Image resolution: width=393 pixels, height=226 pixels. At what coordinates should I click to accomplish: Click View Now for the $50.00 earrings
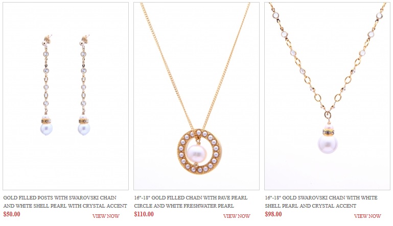(106, 216)
